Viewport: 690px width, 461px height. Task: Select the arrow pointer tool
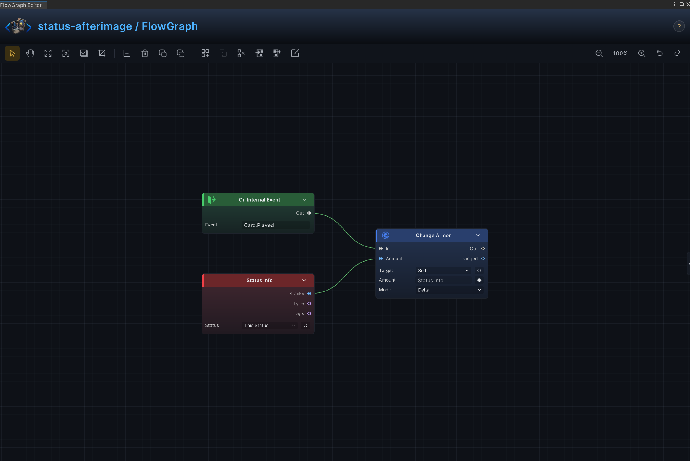[x=12, y=53]
